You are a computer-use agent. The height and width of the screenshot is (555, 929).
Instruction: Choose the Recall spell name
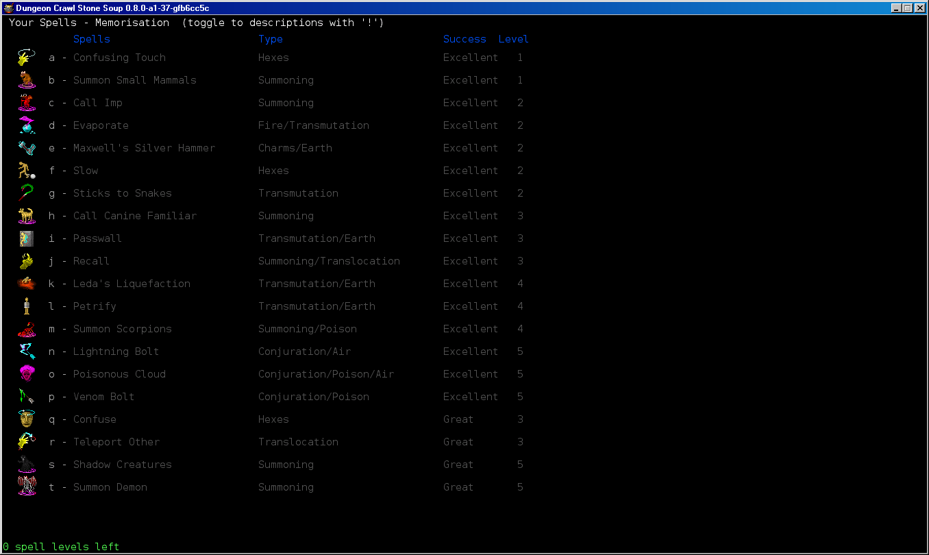click(x=92, y=261)
